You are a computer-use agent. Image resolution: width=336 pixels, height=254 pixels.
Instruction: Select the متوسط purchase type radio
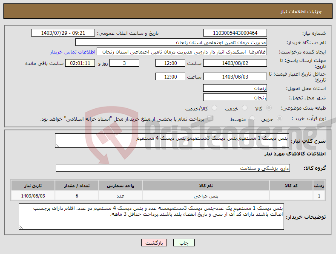252,119
